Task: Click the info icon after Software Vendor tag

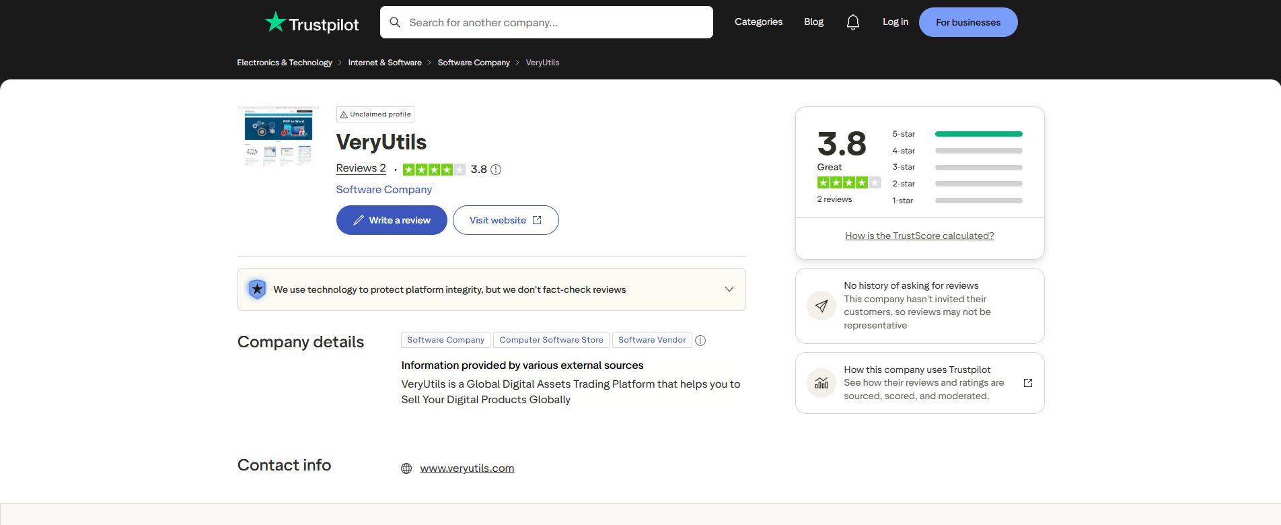Action: [x=700, y=341]
